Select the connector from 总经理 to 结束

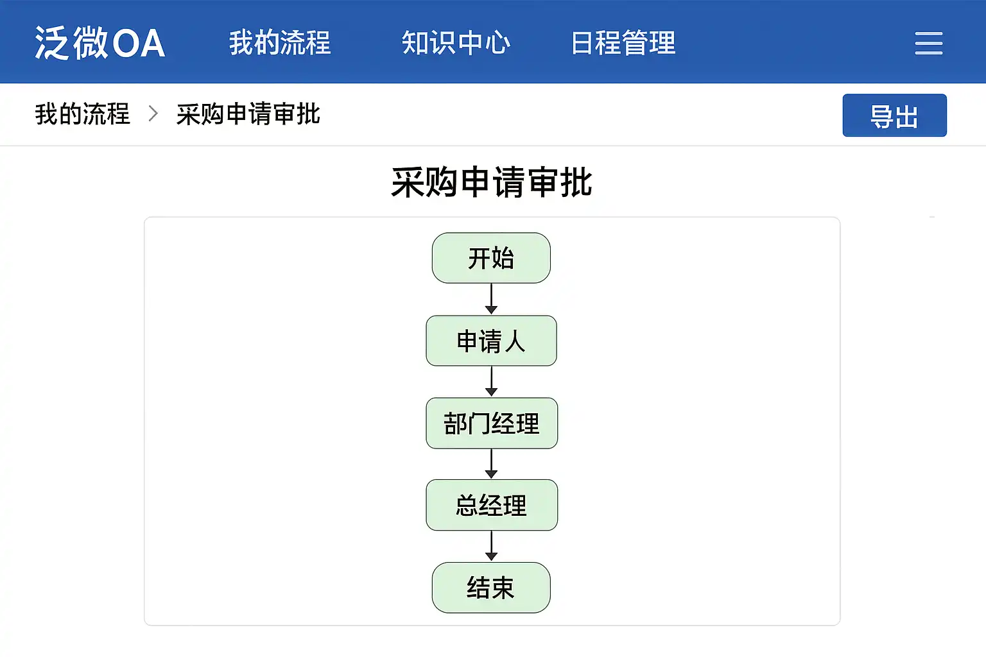491,547
